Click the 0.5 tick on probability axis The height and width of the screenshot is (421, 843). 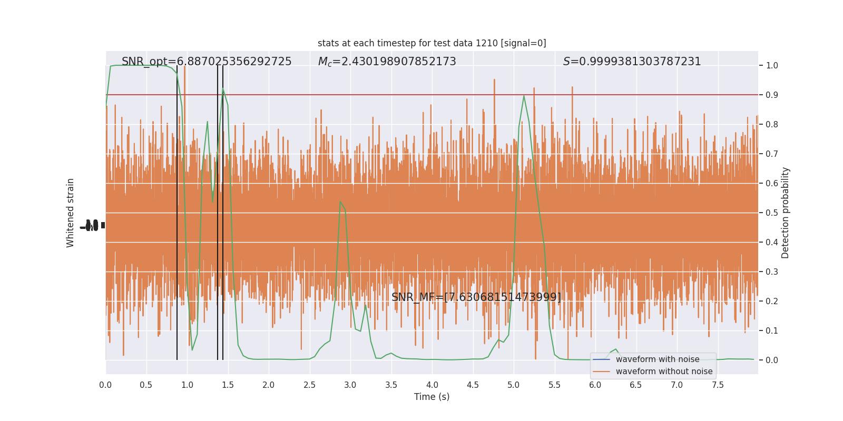click(772, 213)
